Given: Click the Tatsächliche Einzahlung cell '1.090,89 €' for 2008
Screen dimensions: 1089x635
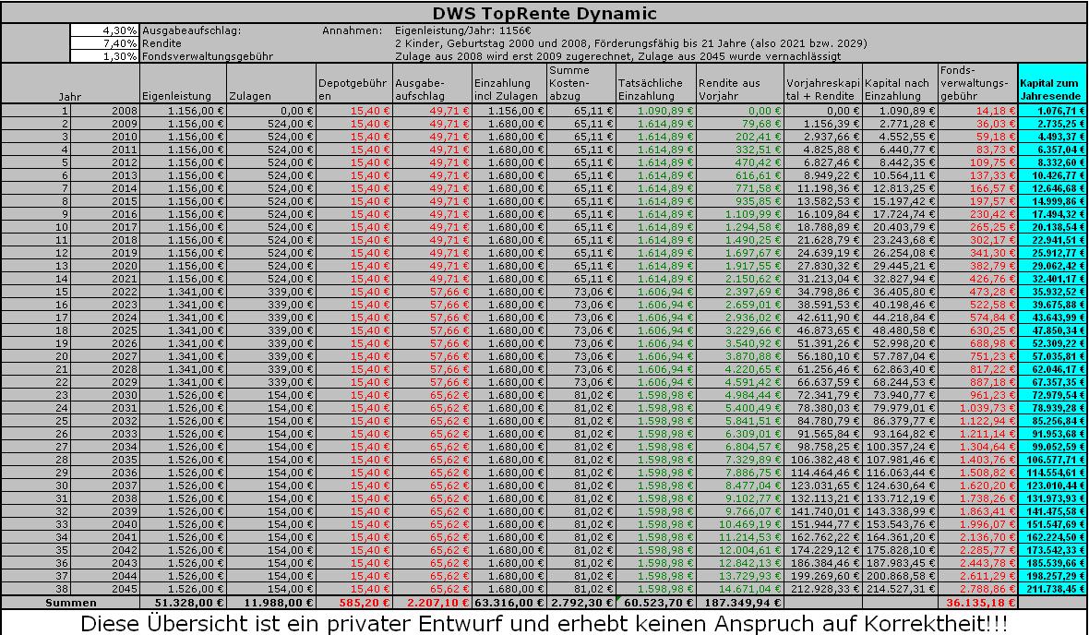Looking at the screenshot, I should [x=655, y=111].
